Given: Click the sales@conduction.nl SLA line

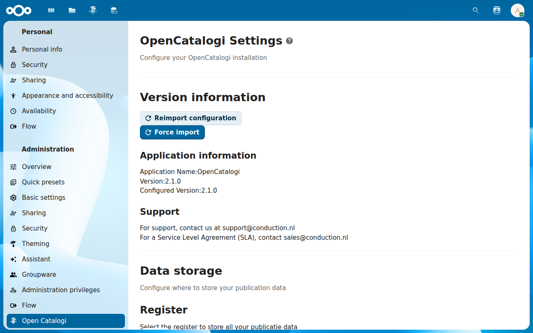Looking at the screenshot, I should tap(244, 238).
